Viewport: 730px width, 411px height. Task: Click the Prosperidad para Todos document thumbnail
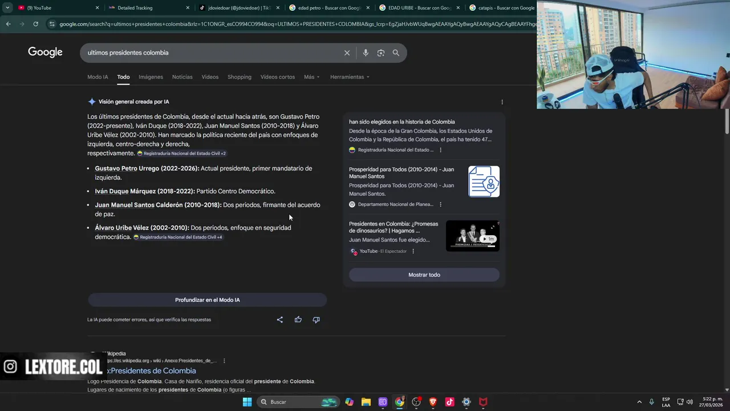[x=484, y=182]
